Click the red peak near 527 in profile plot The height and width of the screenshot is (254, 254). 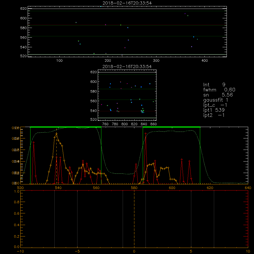pos(34,142)
